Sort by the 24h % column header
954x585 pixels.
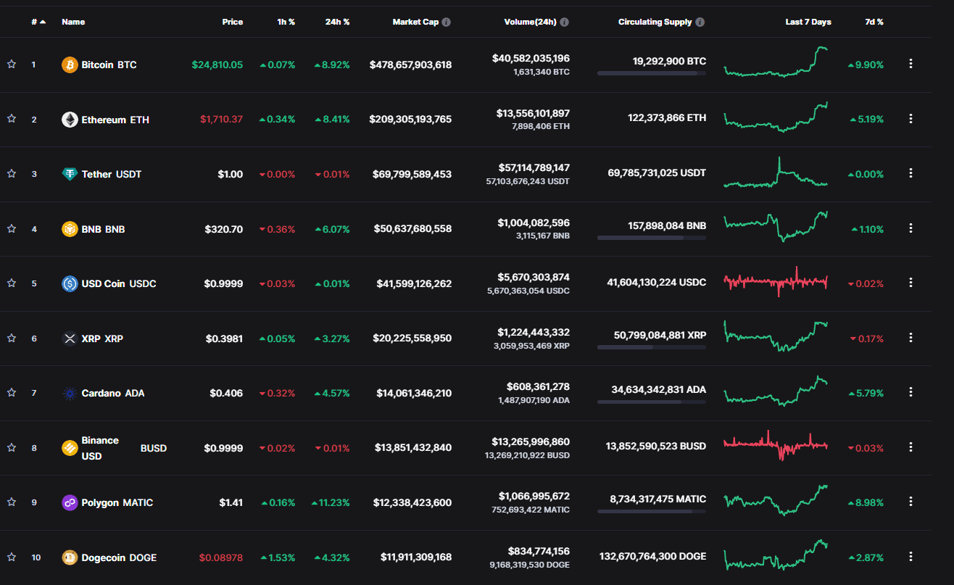(337, 22)
